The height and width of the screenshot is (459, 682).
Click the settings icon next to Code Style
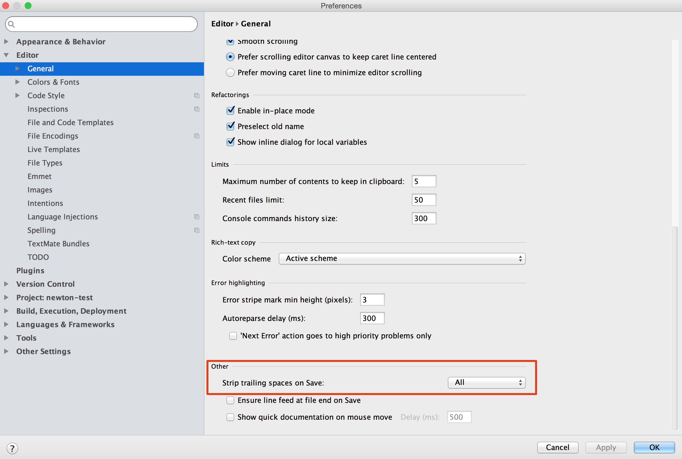coord(197,95)
